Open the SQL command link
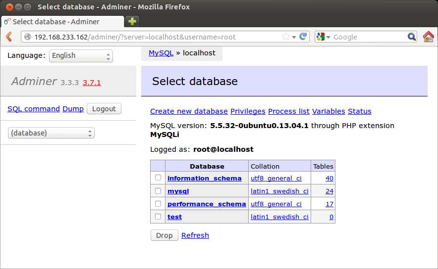 click(34, 109)
